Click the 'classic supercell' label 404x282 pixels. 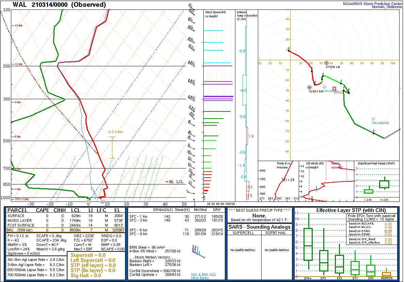click(337, 165)
